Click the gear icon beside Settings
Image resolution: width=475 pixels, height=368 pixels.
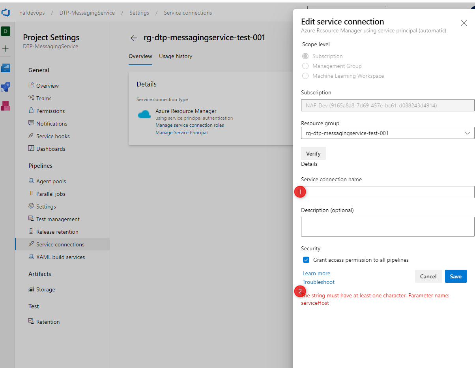click(x=31, y=206)
